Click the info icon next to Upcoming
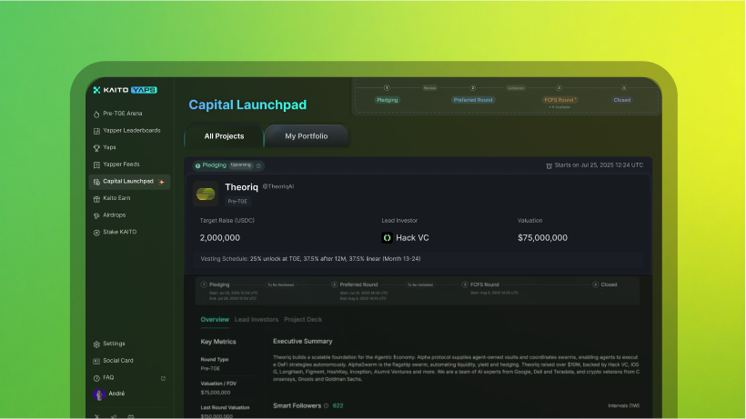The height and width of the screenshot is (419, 746). (258, 165)
